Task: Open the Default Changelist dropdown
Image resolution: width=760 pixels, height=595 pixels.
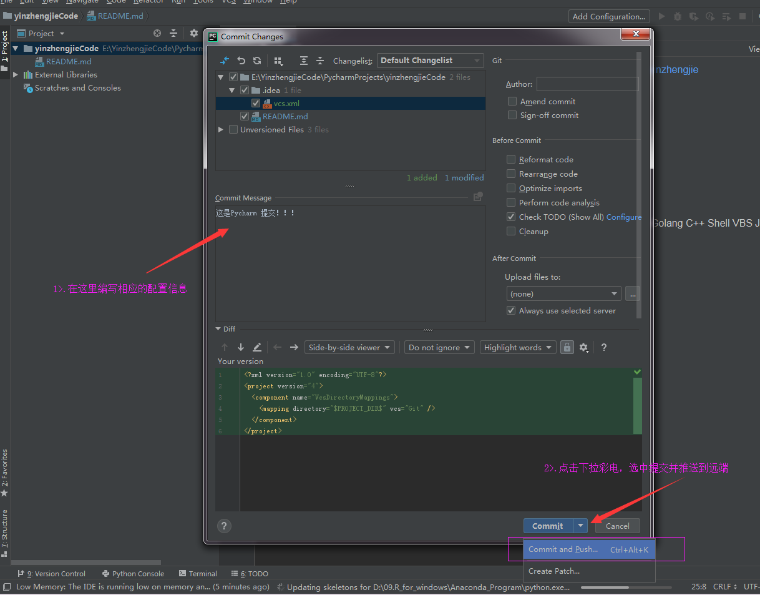Action: [430, 61]
